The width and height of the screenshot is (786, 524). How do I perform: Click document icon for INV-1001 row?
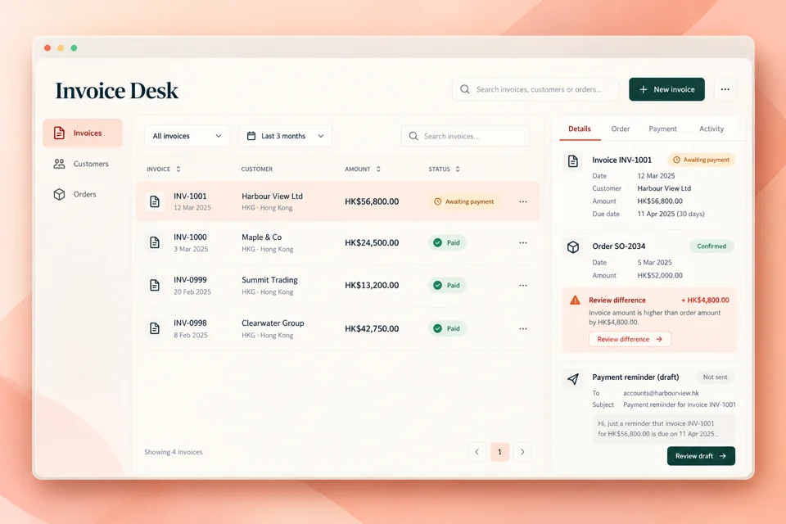[x=155, y=201]
